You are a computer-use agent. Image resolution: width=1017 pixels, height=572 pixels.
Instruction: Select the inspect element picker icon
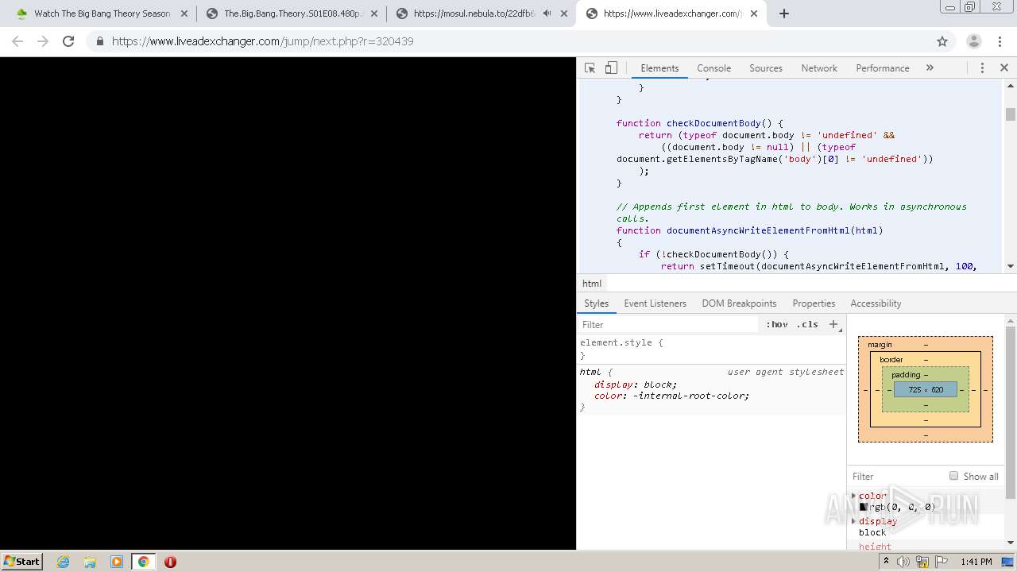click(590, 68)
